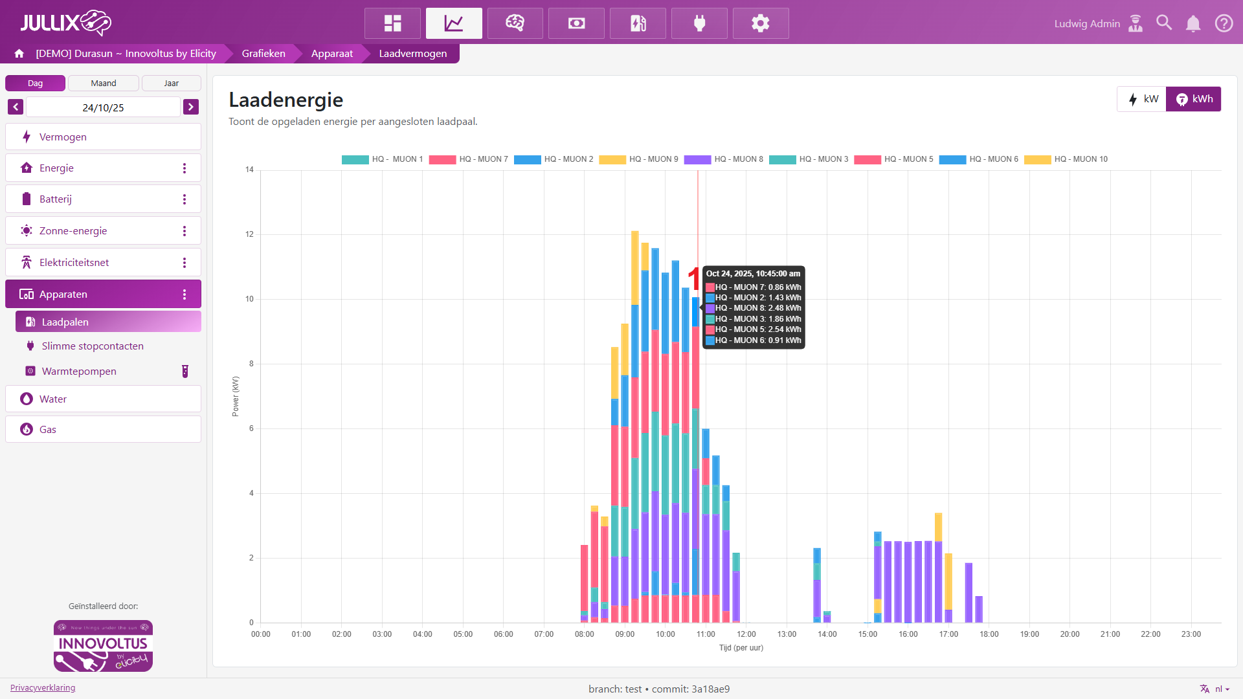Viewport: 1243px width, 699px height.
Task: Open the plug icon in top navigation
Action: 699,23
